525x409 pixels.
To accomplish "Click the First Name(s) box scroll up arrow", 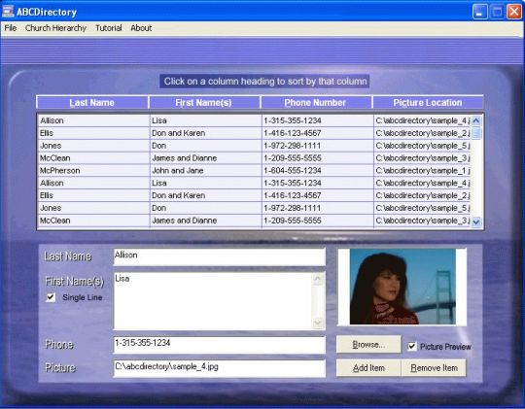I will click(317, 279).
